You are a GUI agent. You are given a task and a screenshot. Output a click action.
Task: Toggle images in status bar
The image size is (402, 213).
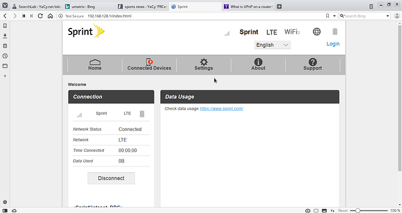coord(325,211)
